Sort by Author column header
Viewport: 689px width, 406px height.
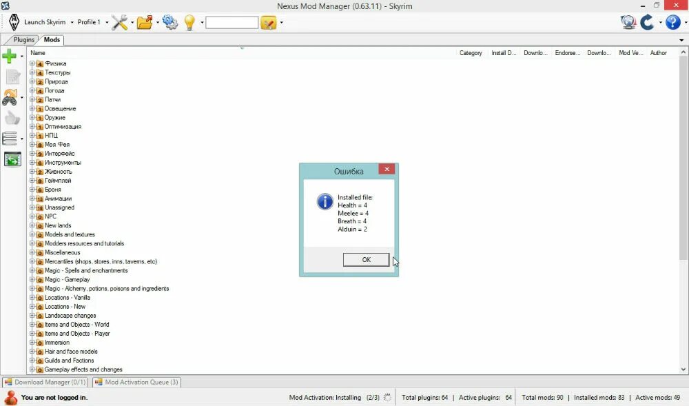click(x=658, y=52)
